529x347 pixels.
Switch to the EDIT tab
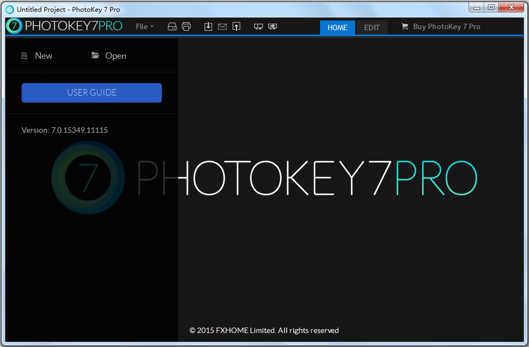coord(372,28)
